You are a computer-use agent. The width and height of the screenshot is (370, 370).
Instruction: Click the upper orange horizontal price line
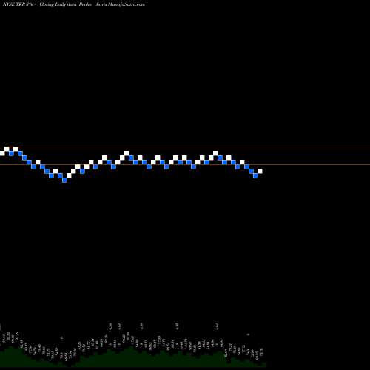click(185, 147)
